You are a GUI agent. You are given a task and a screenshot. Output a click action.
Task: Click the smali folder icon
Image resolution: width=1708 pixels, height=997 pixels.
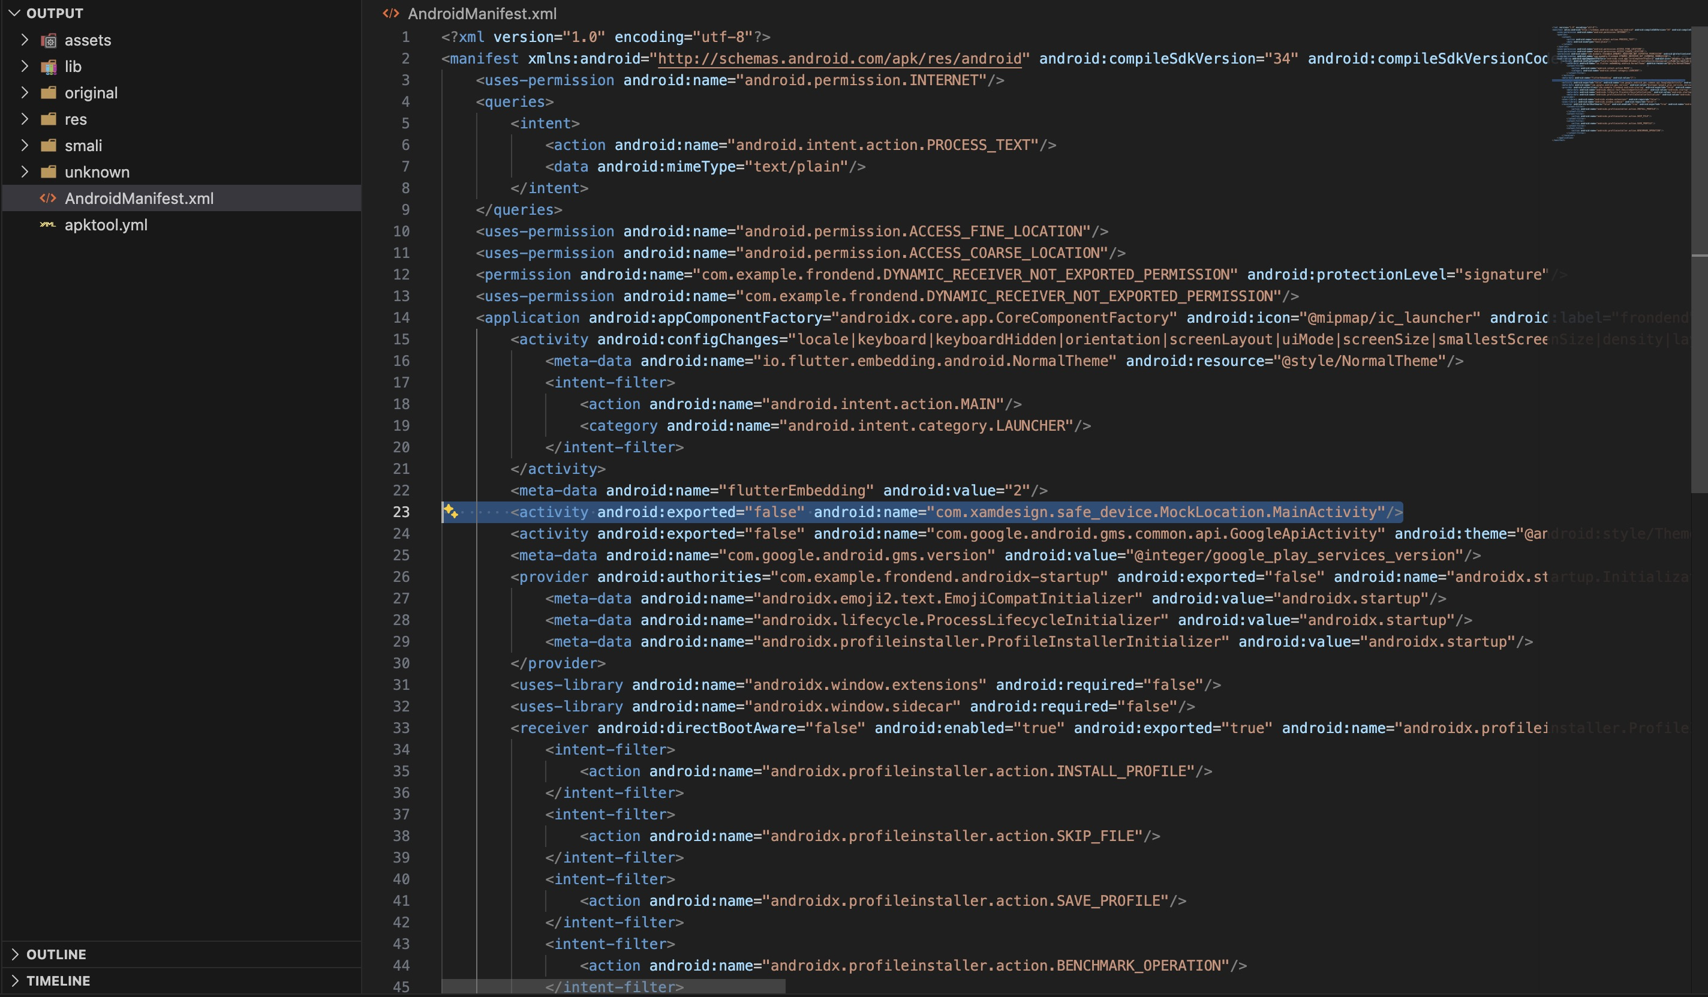click(x=48, y=146)
